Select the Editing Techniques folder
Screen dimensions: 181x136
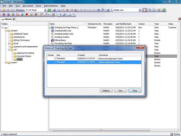tap(22, 40)
